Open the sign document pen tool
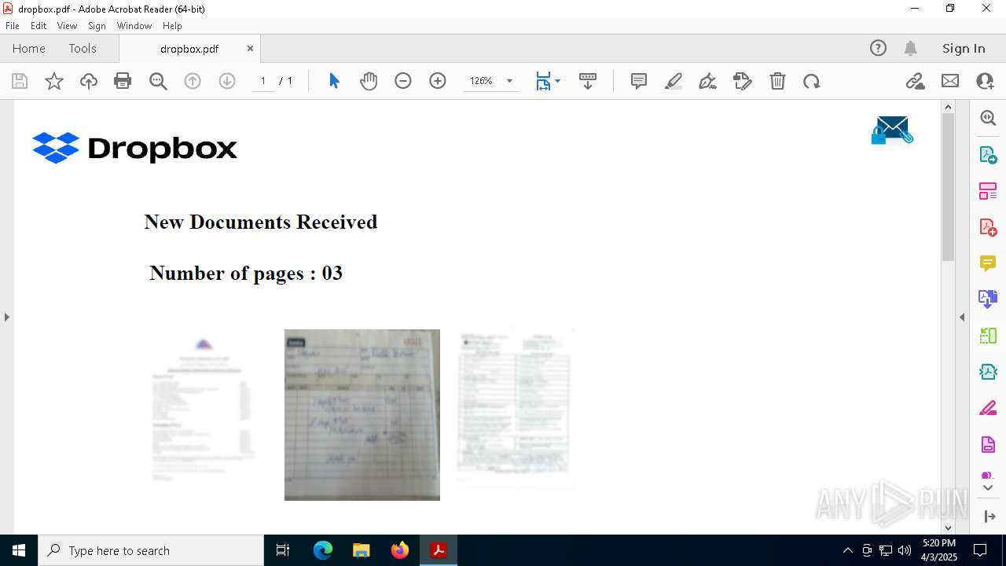Screen dimensions: 1006x566 [708, 81]
